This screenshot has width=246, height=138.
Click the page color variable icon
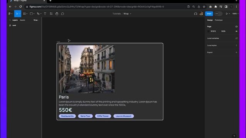click(236, 26)
